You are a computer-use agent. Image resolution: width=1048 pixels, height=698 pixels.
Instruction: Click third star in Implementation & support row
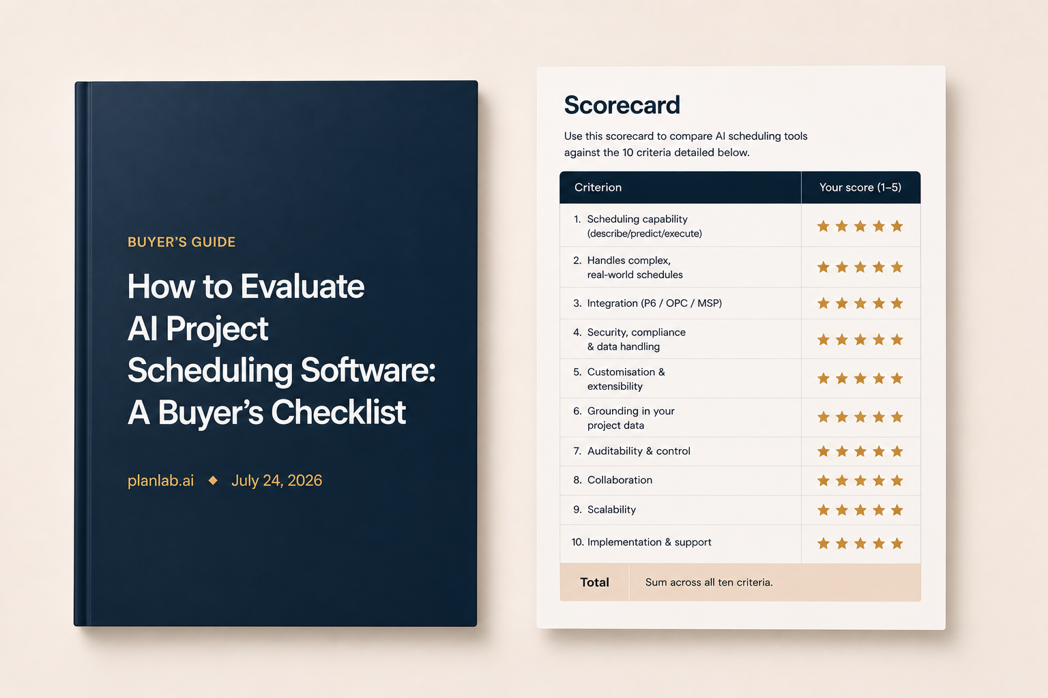pos(860,543)
